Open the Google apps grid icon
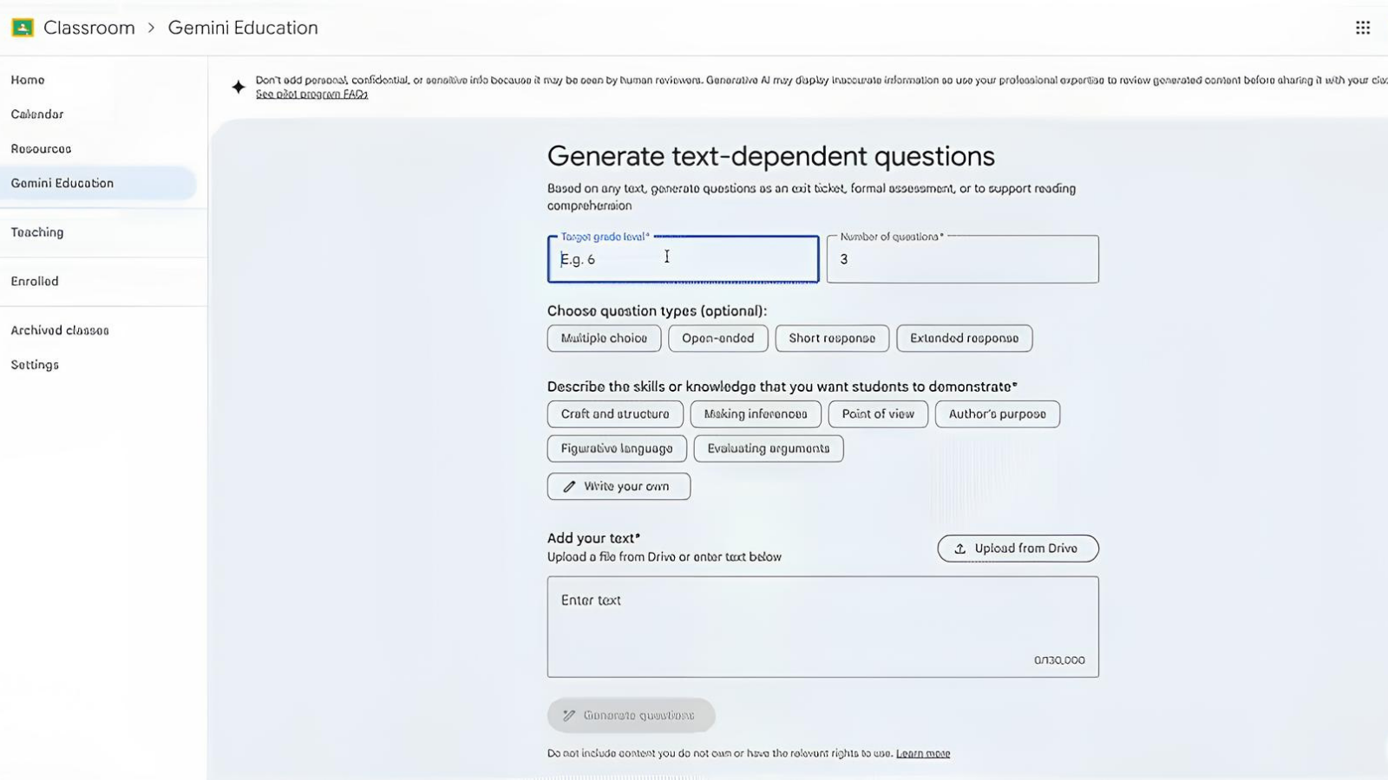 tap(1363, 28)
